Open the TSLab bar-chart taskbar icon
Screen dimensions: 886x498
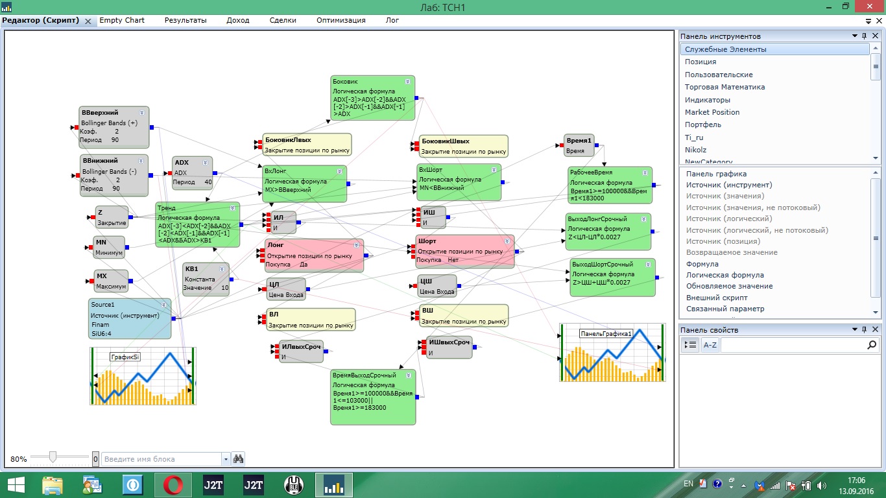334,484
